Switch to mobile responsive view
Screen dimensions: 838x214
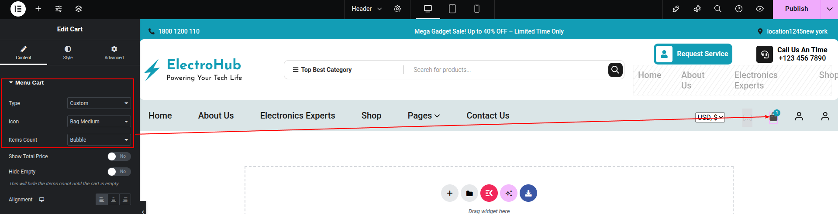click(477, 9)
